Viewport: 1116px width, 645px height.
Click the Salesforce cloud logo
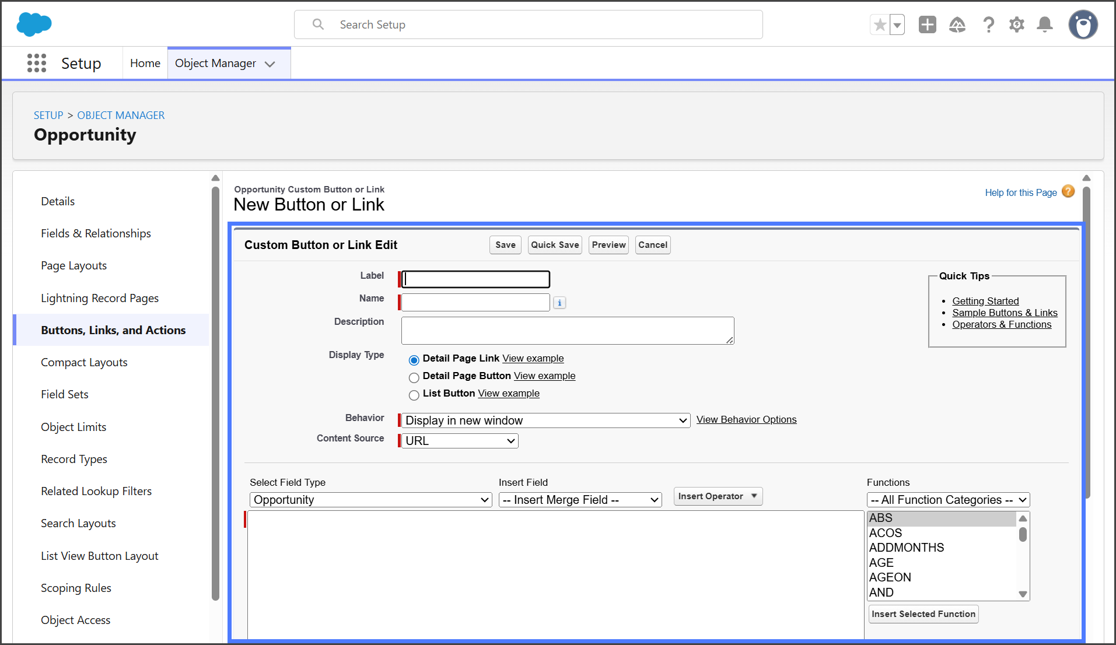34,24
